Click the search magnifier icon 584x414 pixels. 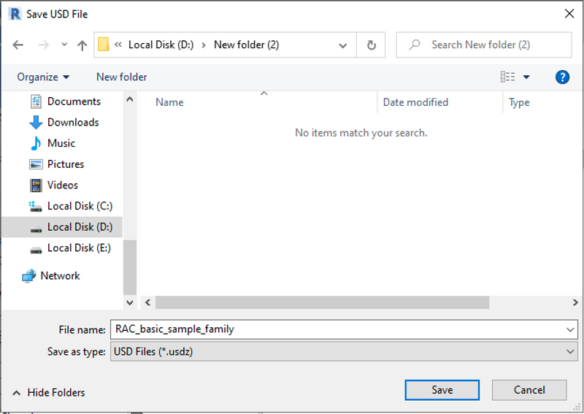(x=414, y=45)
